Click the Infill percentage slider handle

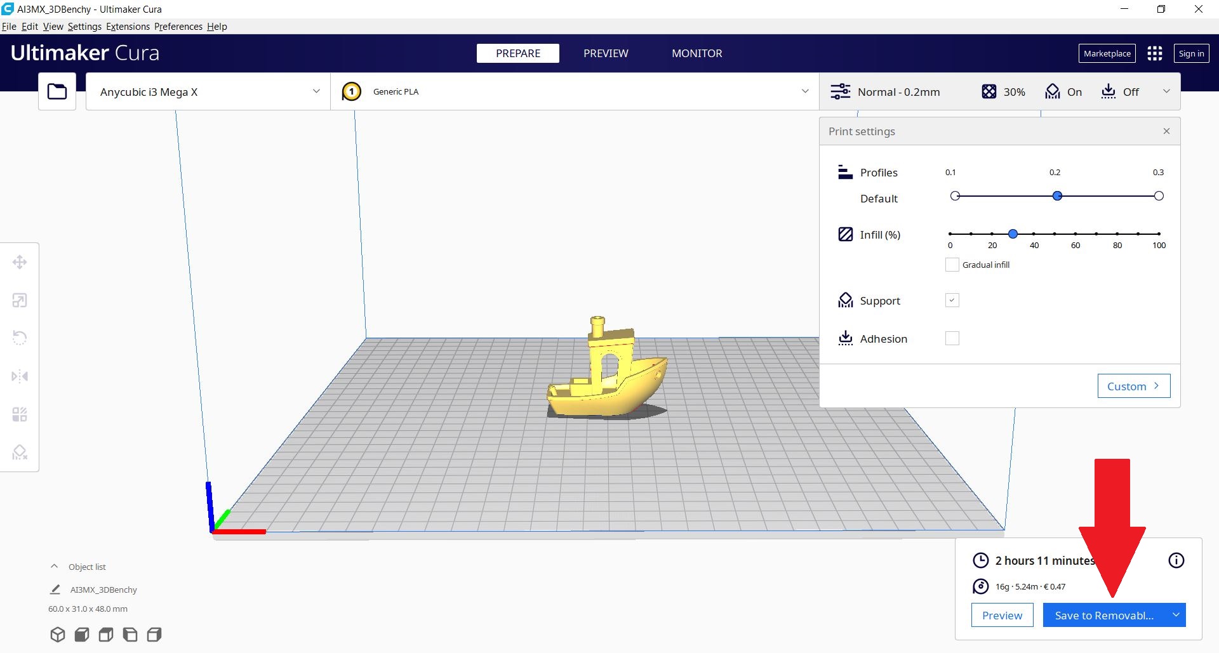click(x=1013, y=234)
